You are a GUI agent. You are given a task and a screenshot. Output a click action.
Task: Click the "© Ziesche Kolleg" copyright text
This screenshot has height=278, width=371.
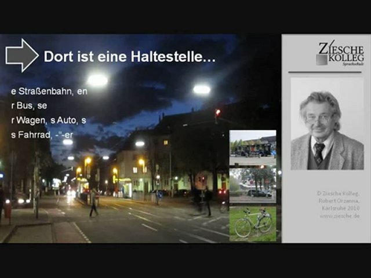coord(339,193)
